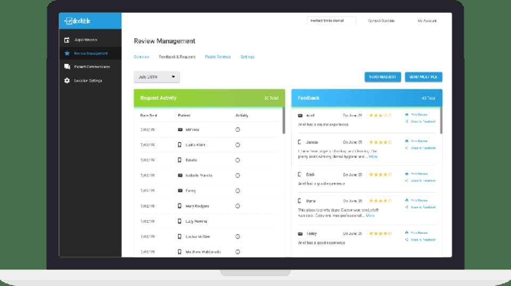This screenshot has height=286, width=511.
Task: Open Appointments in the sidebar
Action: pos(86,40)
